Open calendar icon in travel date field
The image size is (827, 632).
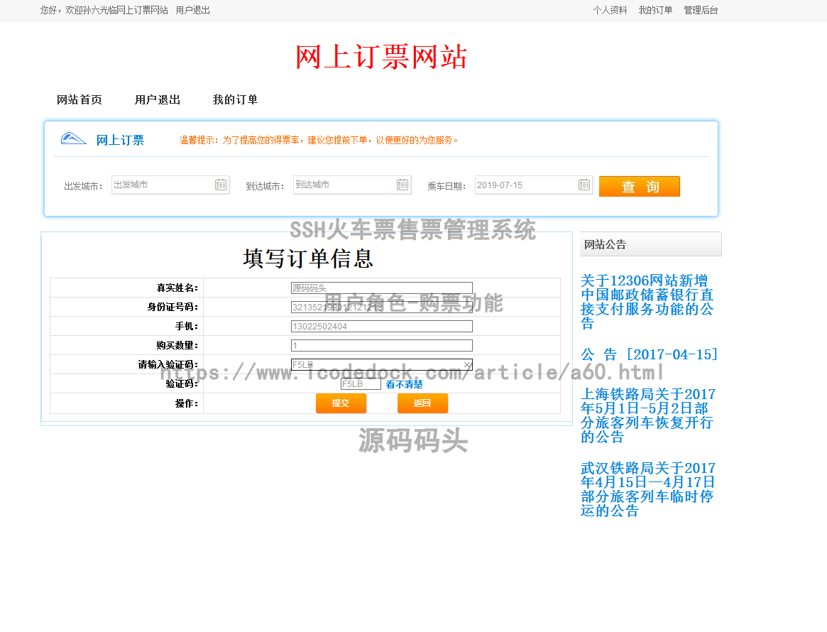pos(584,185)
